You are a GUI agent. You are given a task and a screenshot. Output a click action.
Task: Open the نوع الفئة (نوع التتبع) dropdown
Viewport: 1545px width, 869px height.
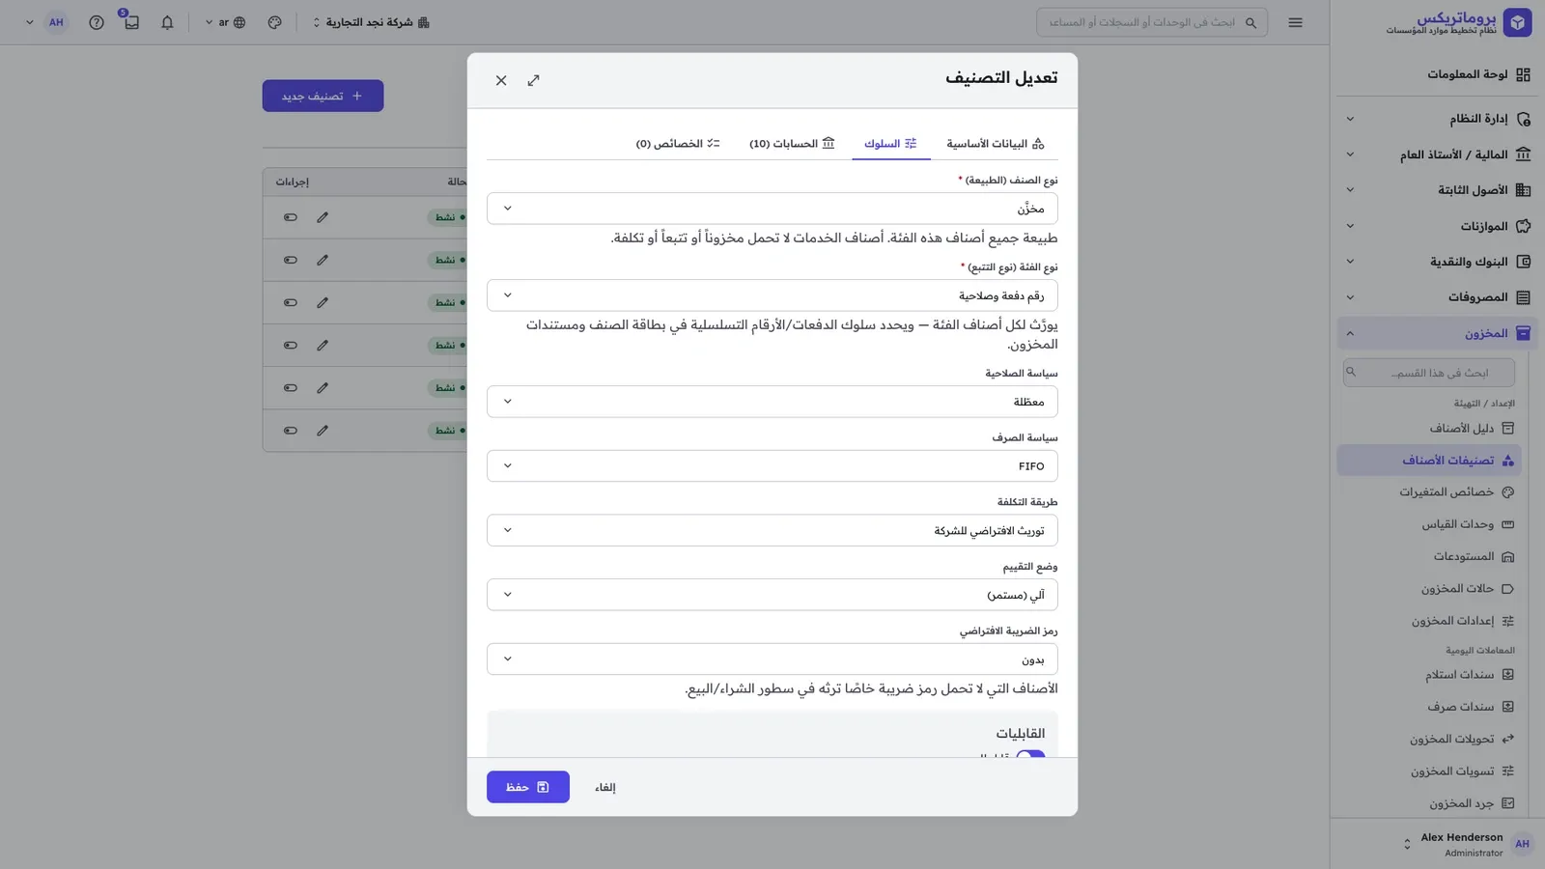pyautogui.click(x=772, y=295)
